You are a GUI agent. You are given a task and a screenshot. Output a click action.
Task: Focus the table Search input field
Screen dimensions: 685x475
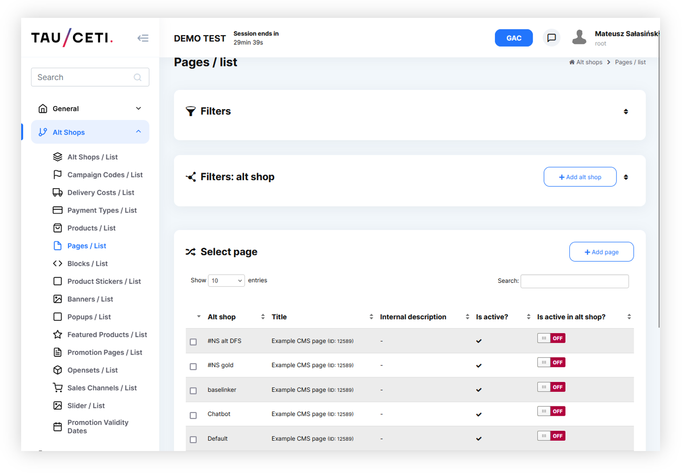coord(574,281)
